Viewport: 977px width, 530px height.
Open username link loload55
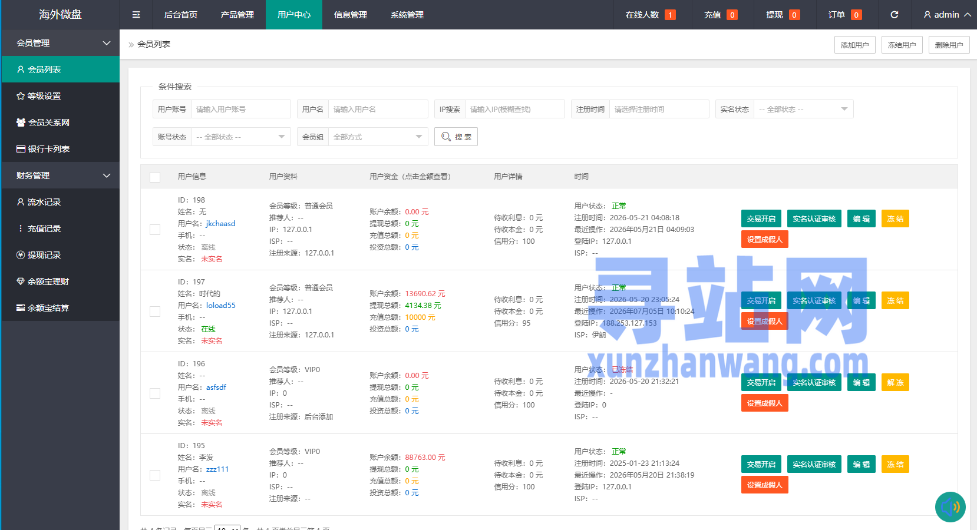coord(221,306)
